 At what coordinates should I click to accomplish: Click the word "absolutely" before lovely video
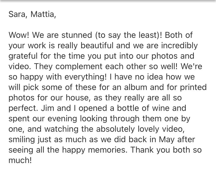click(x=116, y=129)
